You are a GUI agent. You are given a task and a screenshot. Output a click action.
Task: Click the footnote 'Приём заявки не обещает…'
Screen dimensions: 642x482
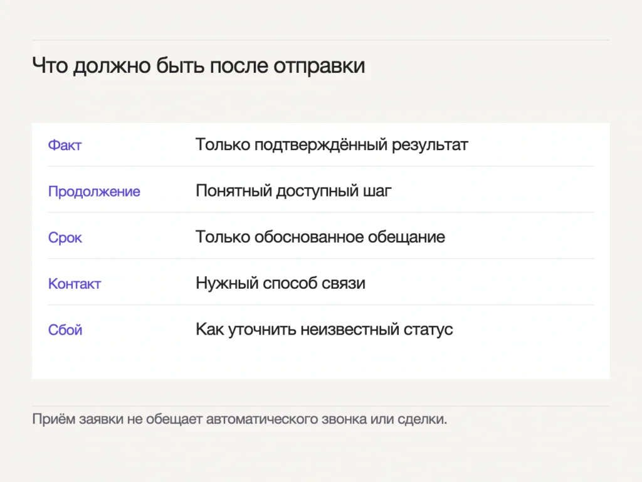click(239, 419)
